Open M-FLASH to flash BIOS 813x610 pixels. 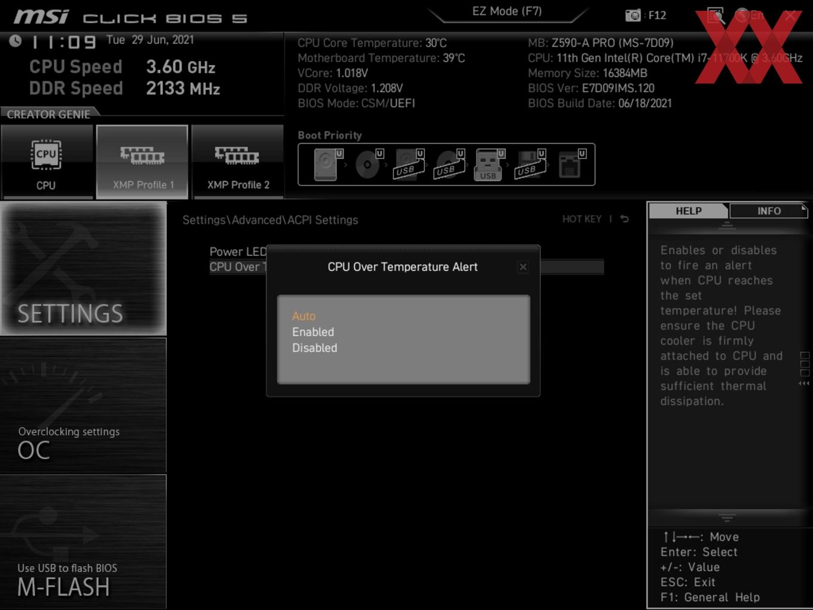pyautogui.click(x=83, y=542)
